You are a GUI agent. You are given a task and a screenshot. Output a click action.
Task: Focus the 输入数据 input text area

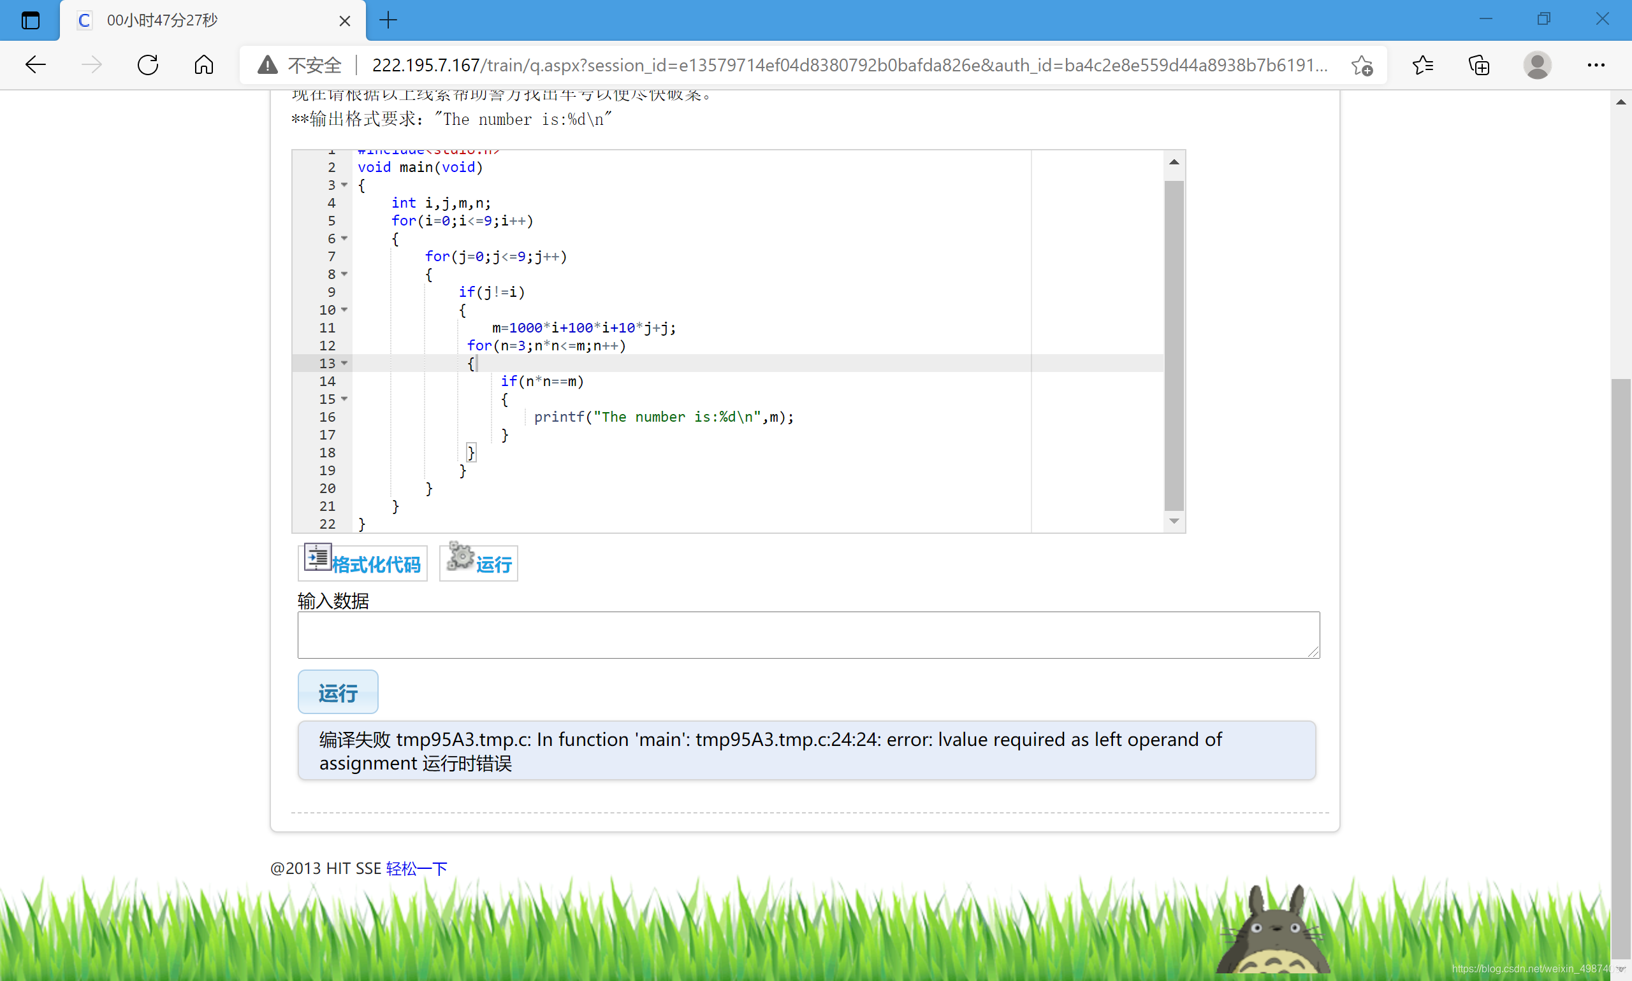click(x=808, y=634)
